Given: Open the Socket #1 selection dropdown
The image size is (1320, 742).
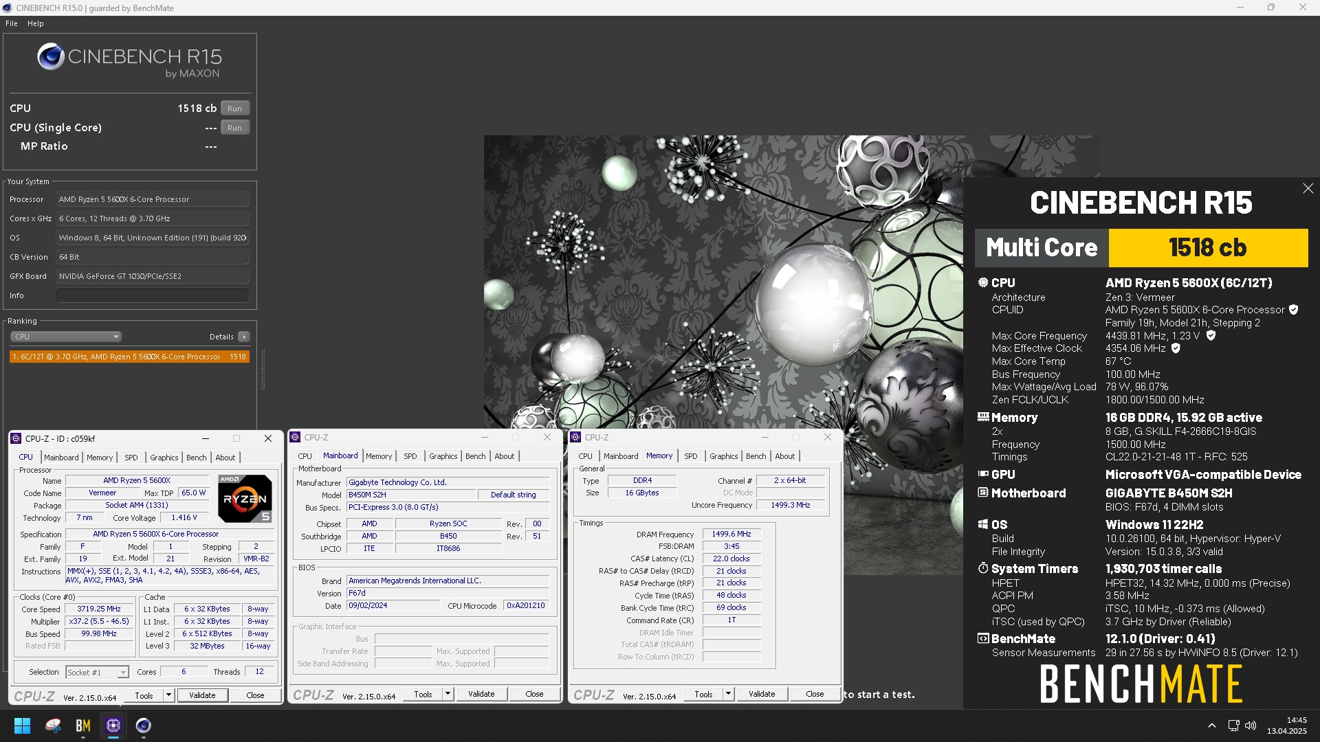Looking at the screenshot, I should click(x=97, y=673).
